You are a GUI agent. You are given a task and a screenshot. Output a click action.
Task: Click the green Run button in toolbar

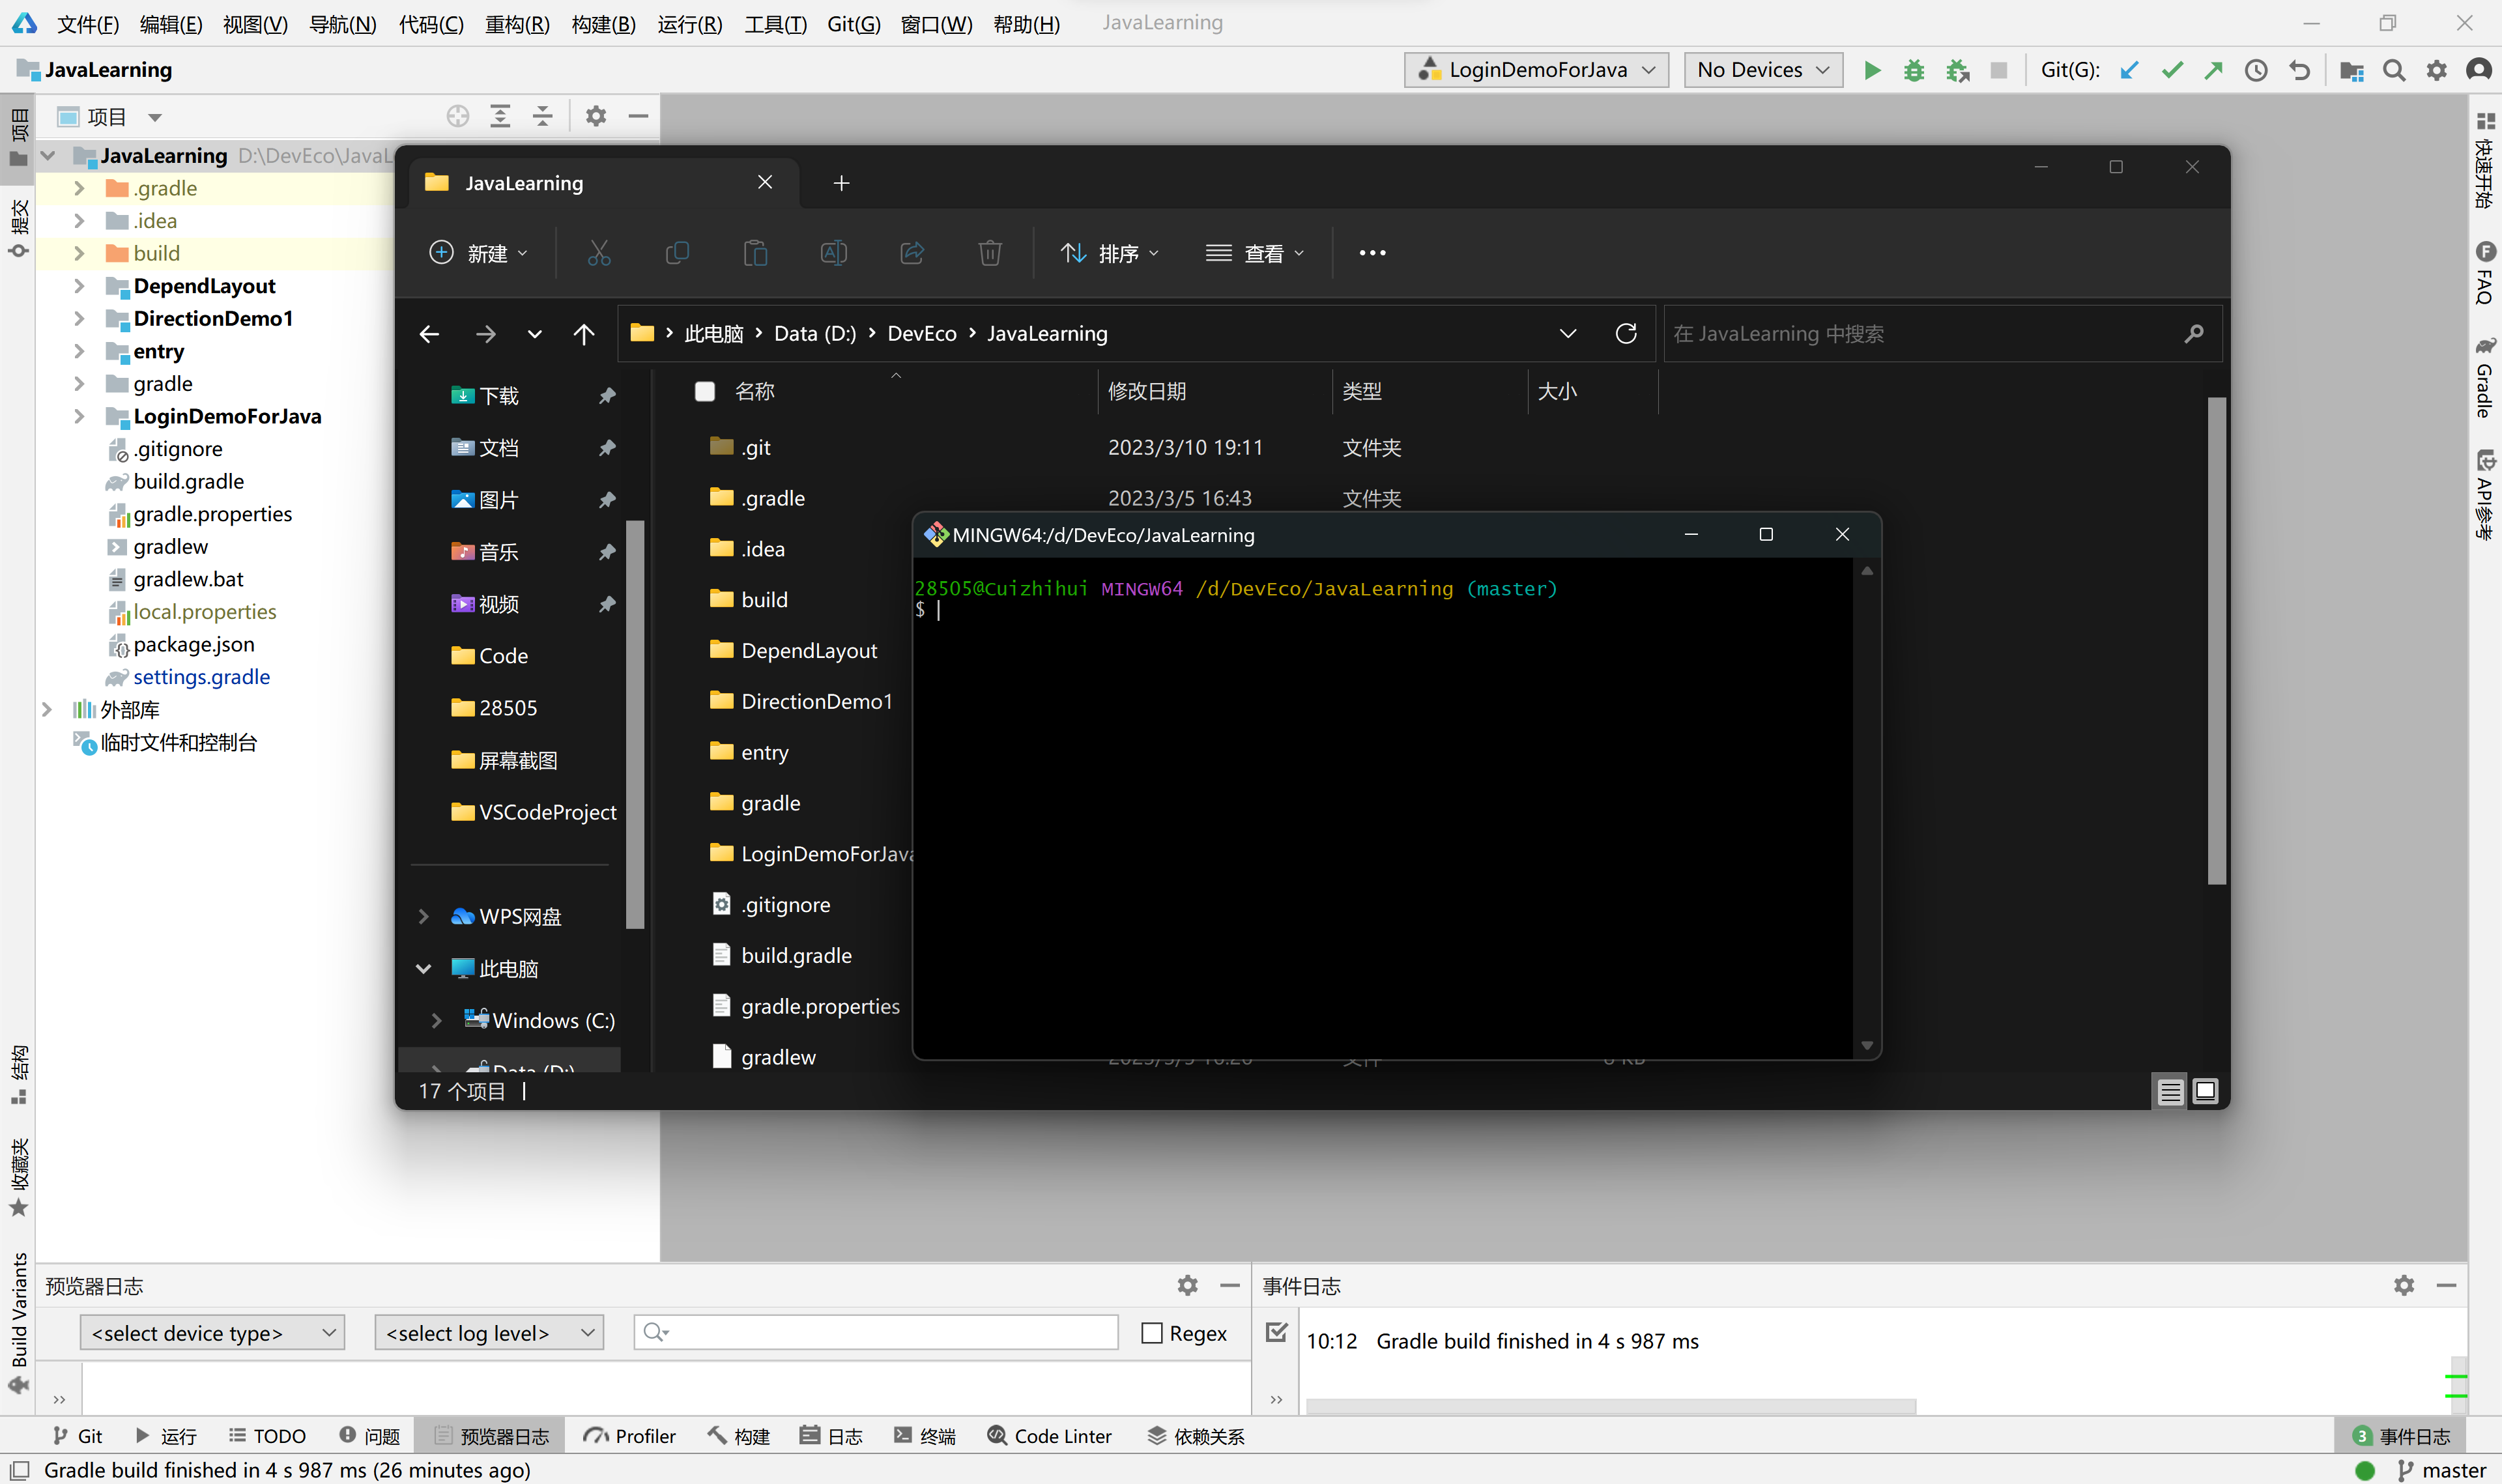click(x=1872, y=70)
